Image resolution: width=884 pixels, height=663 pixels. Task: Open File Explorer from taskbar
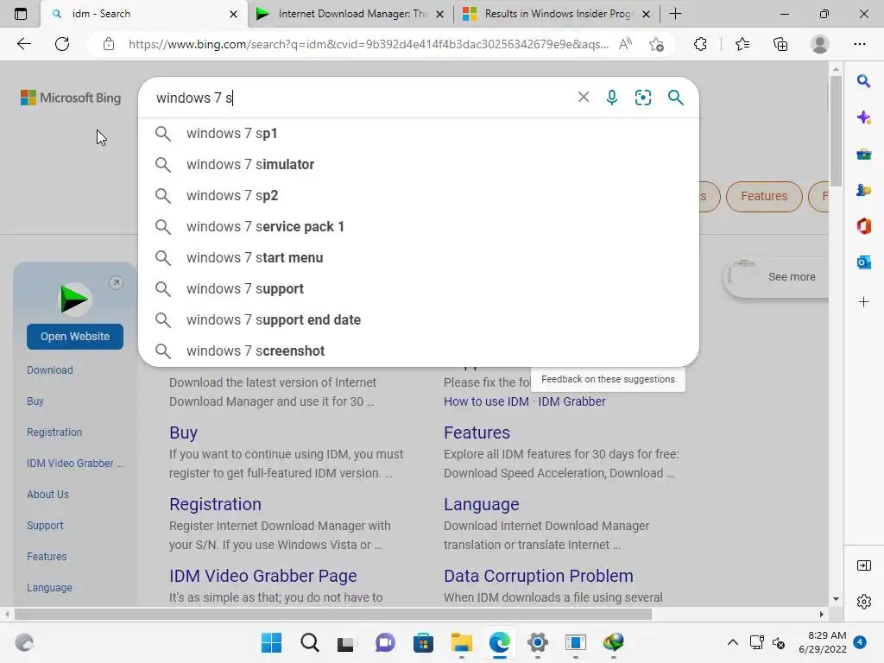[x=461, y=642]
